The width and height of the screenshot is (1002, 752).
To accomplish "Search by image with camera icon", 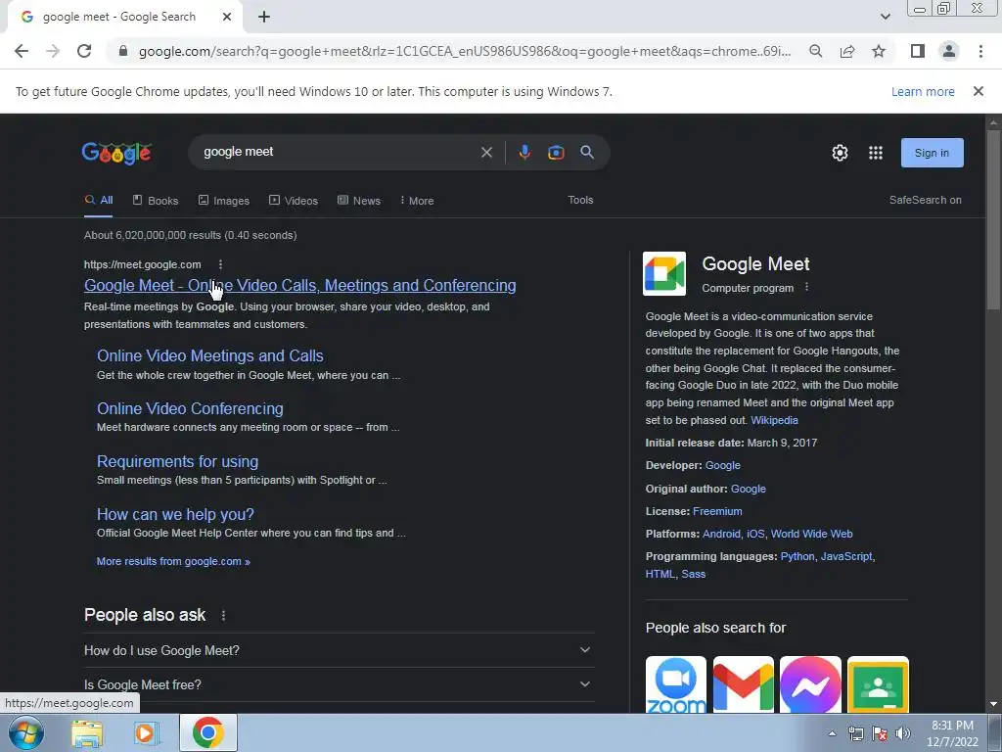I will click(556, 152).
